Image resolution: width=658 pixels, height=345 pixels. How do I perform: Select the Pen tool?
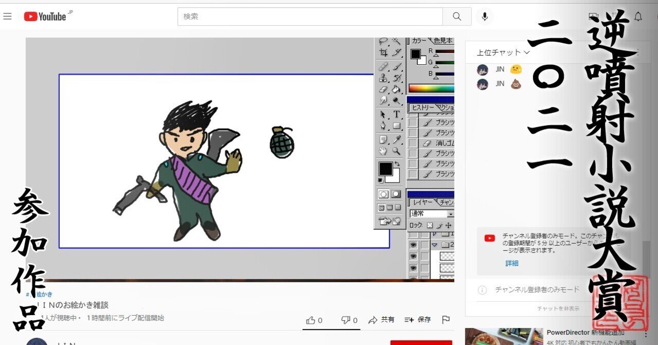[383, 125]
